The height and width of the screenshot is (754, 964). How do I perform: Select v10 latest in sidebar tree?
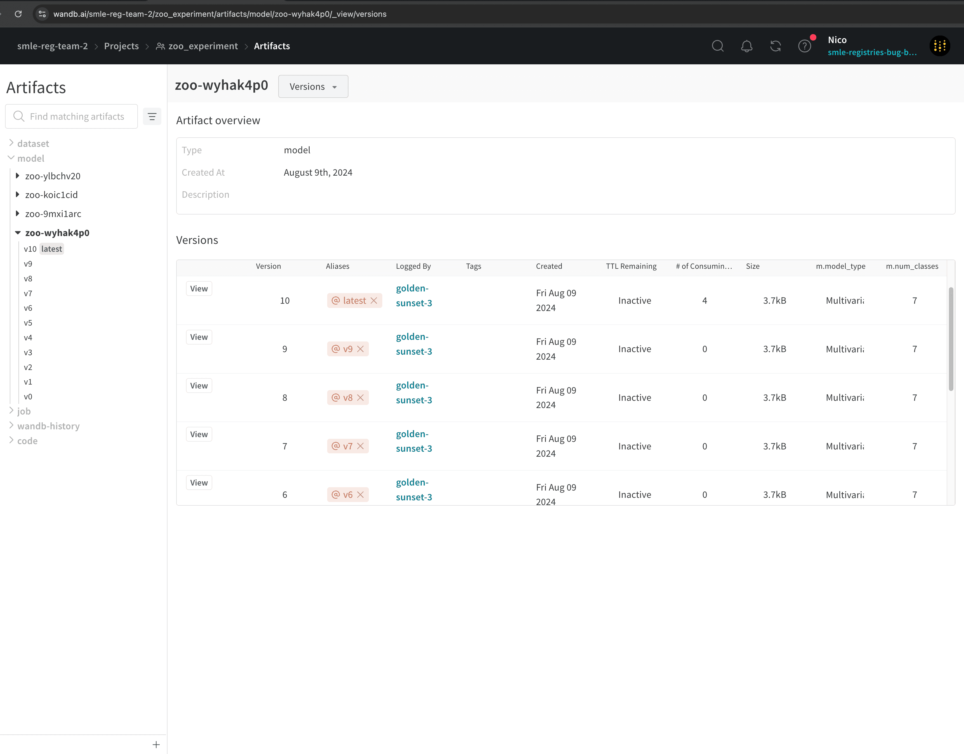[44, 249]
